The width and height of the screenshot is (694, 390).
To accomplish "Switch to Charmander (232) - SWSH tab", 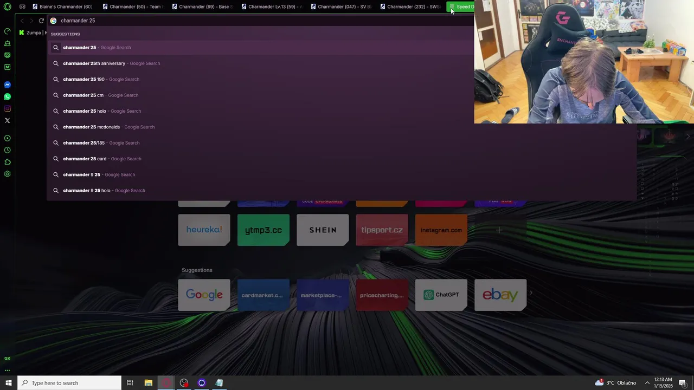I will [x=410, y=7].
